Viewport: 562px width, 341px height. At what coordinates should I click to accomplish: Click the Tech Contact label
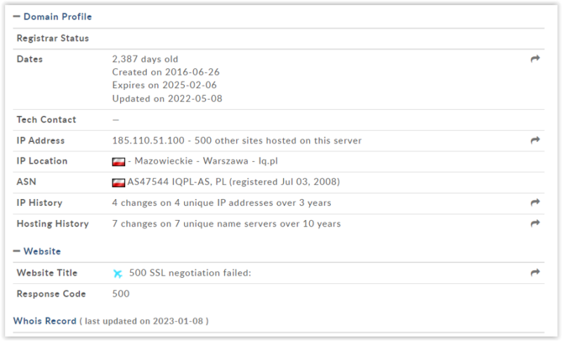pos(46,120)
